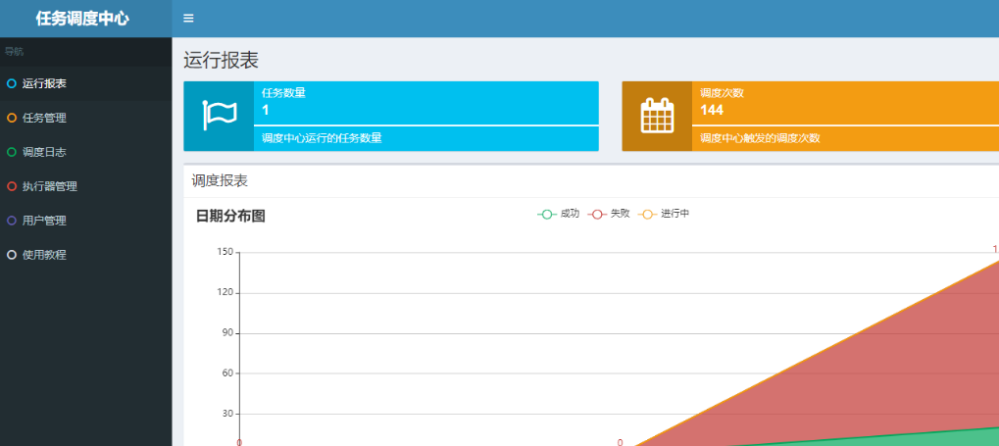999x446 pixels.
Task: Click the green circle icon beside 调度日志
Action: coord(12,152)
